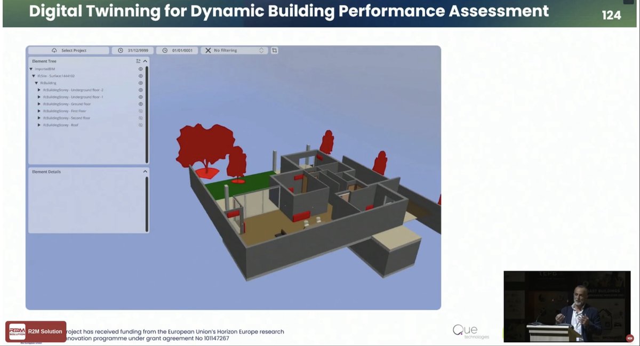Toggle visibility of ImportedBIM
640x346 pixels.
(141, 69)
